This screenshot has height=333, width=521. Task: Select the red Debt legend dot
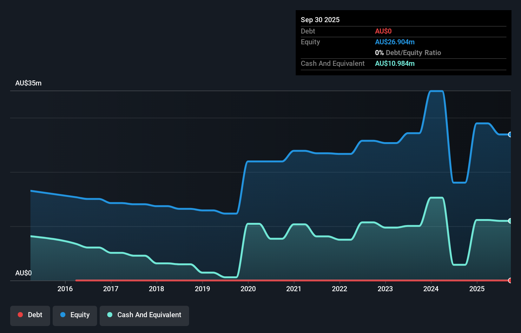(x=20, y=315)
